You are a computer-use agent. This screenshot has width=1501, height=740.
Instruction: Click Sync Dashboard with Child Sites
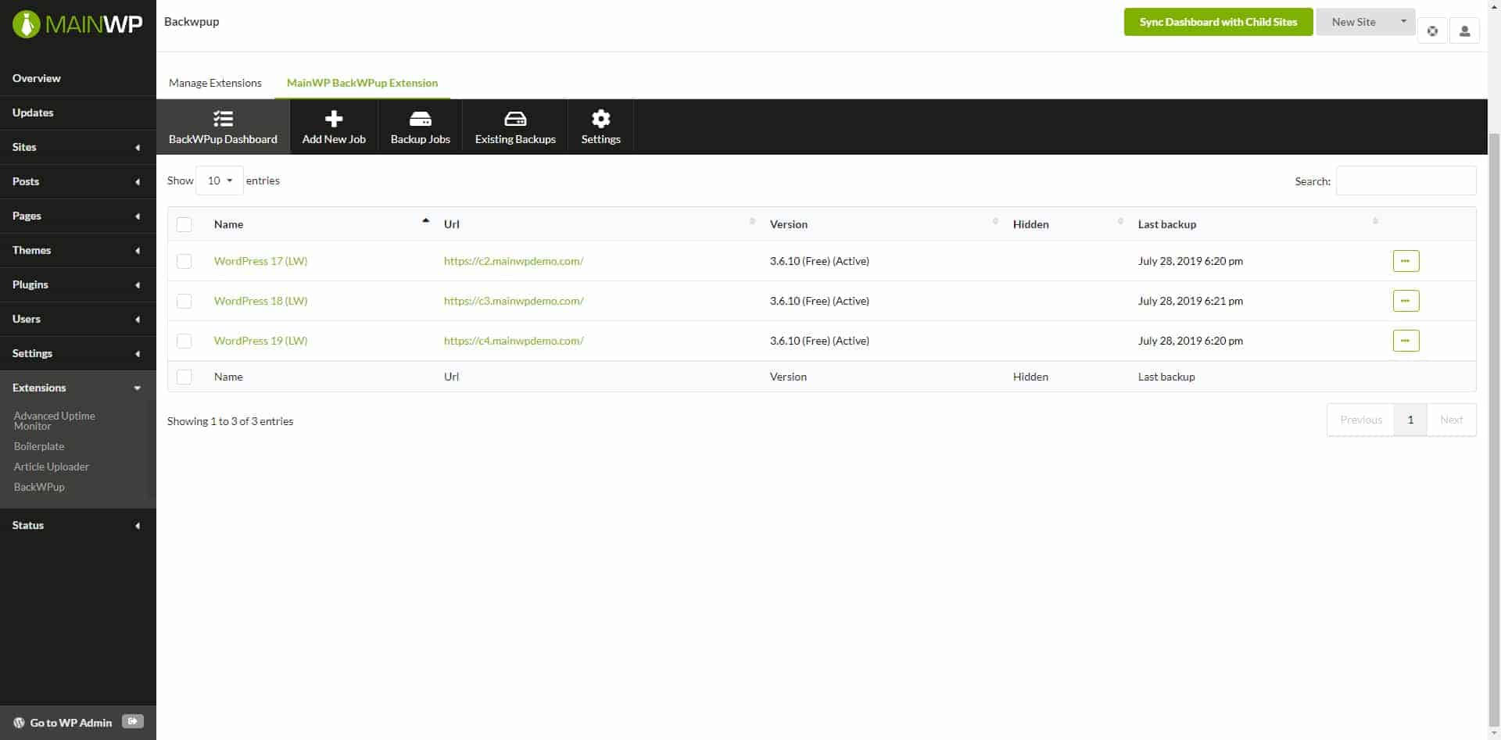(1218, 22)
